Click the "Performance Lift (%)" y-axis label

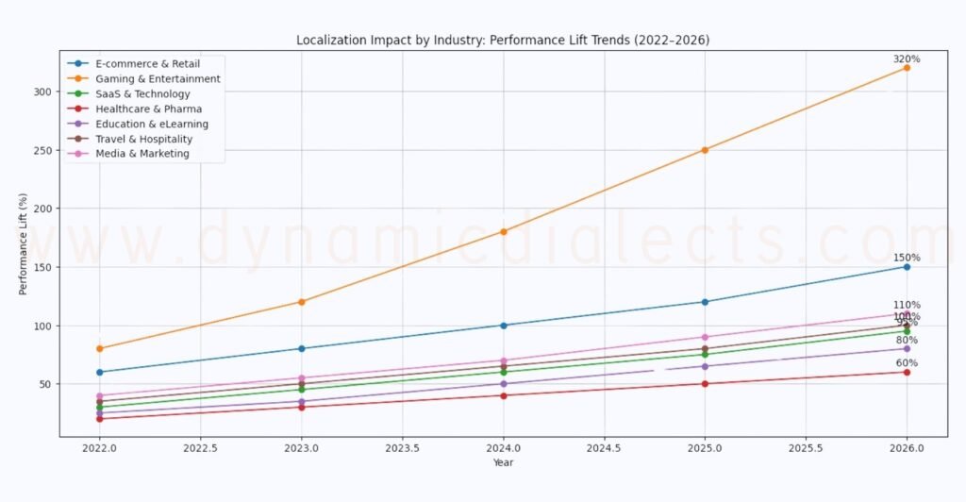(24, 244)
